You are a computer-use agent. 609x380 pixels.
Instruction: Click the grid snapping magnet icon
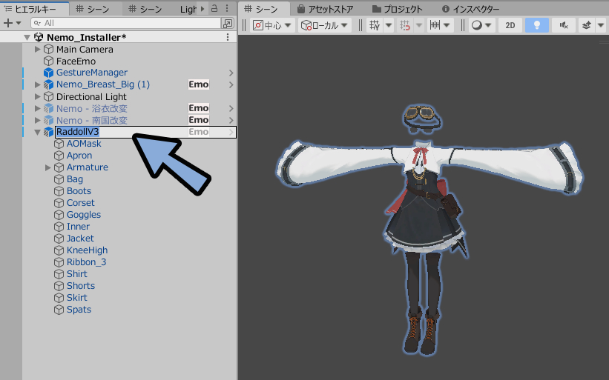pyautogui.click(x=406, y=25)
